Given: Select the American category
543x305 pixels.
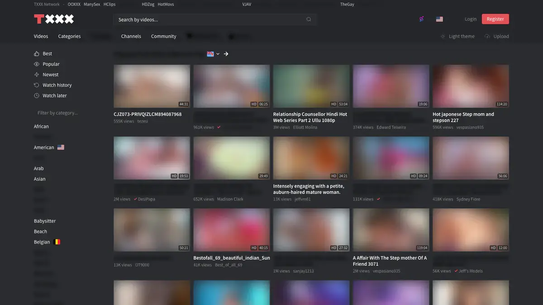Looking at the screenshot, I should pyautogui.click(x=44, y=147).
